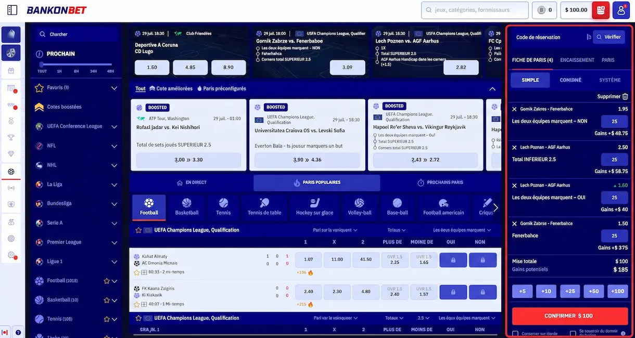Screen dimensions: 635x338
Task: Click the CONFIRMER $ 100 button
Action: (570, 316)
